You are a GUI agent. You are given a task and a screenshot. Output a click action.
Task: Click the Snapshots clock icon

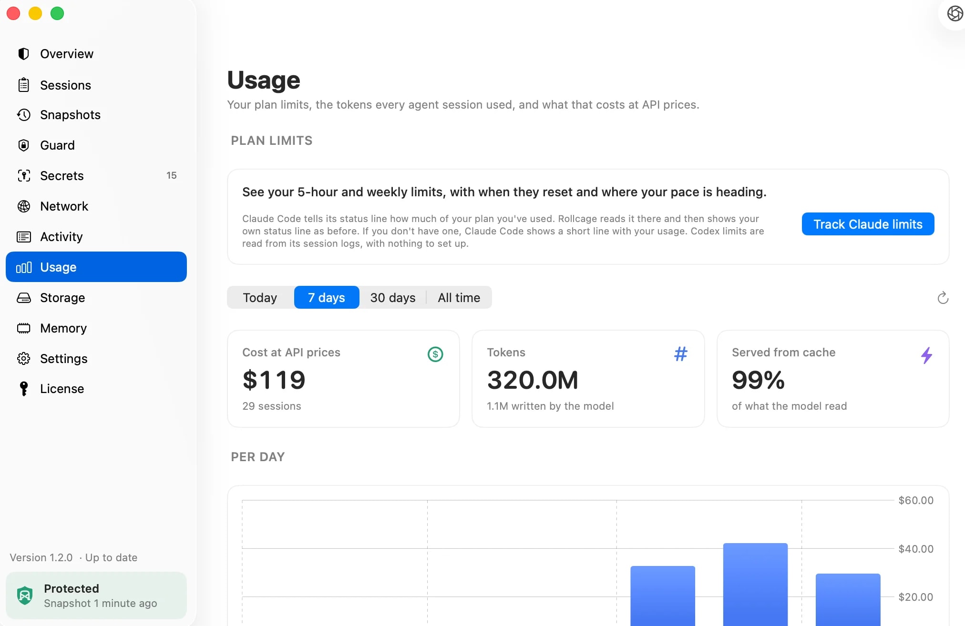coord(23,115)
